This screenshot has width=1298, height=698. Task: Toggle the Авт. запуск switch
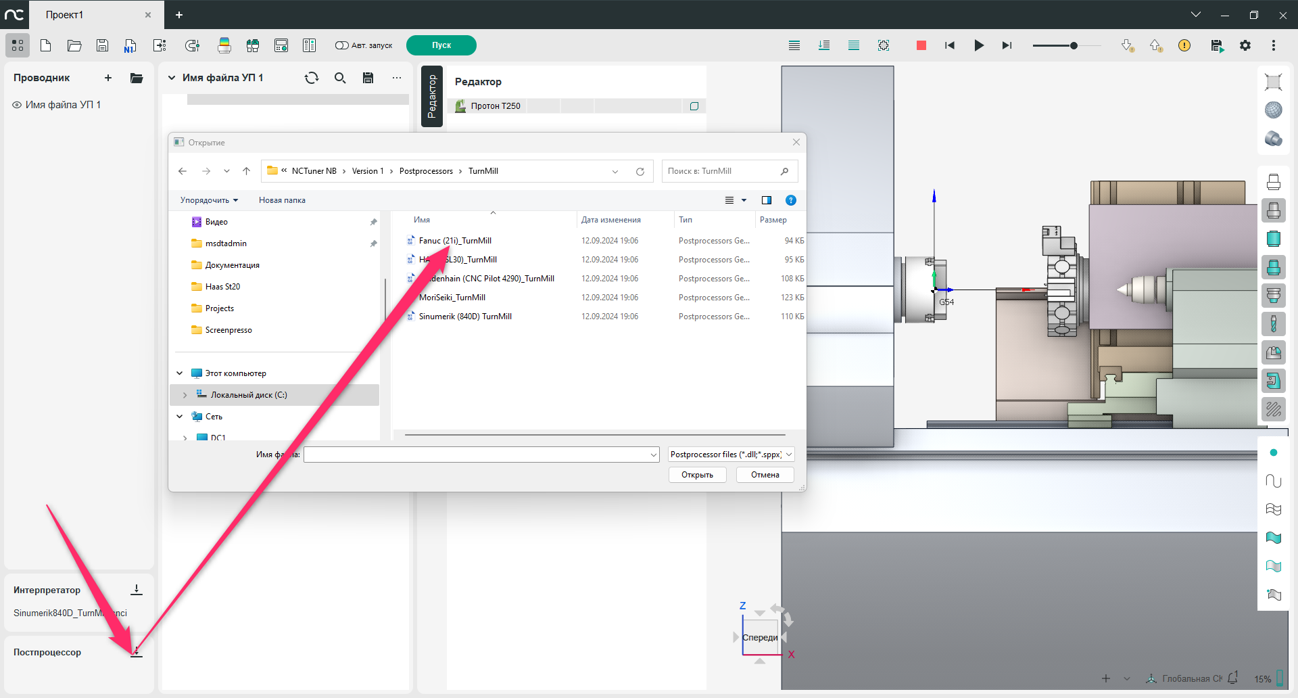click(342, 45)
